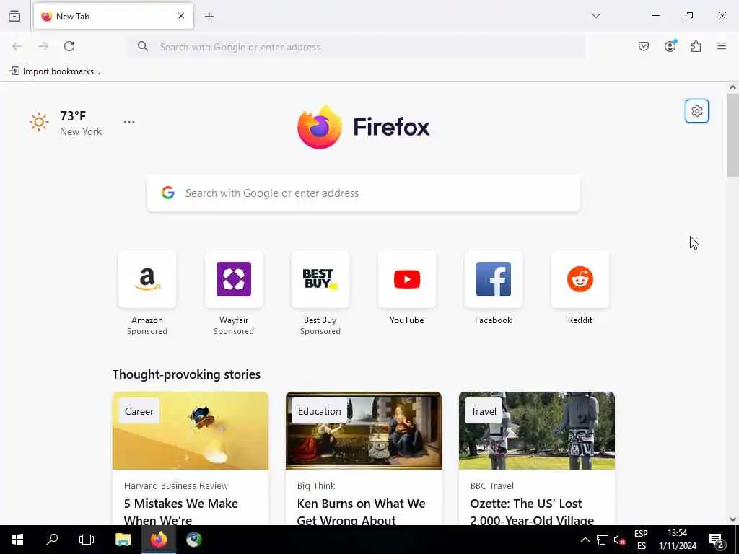Click the page scrollbar down arrow
Screen dimensions: 739x554
pos(733,519)
